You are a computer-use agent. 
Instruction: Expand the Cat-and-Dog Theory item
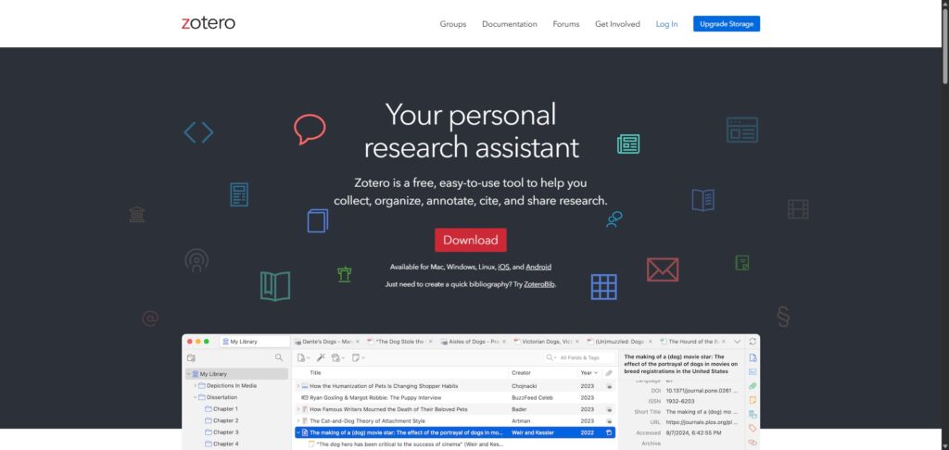[x=297, y=421]
